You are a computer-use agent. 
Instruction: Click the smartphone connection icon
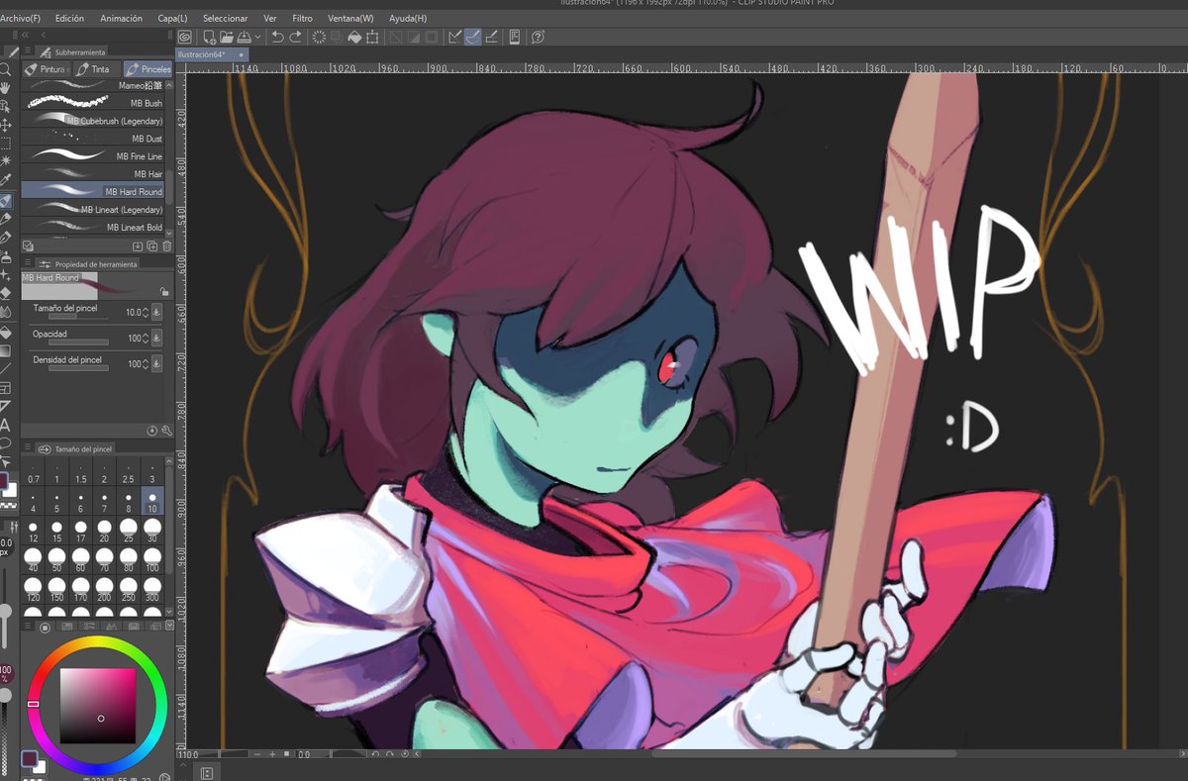click(515, 37)
